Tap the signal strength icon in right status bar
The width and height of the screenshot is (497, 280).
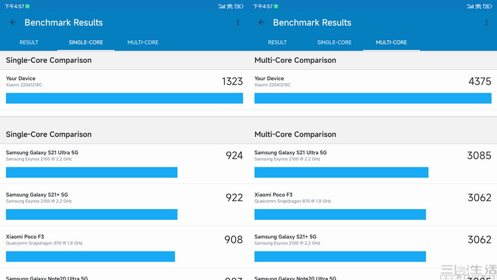(470, 6)
